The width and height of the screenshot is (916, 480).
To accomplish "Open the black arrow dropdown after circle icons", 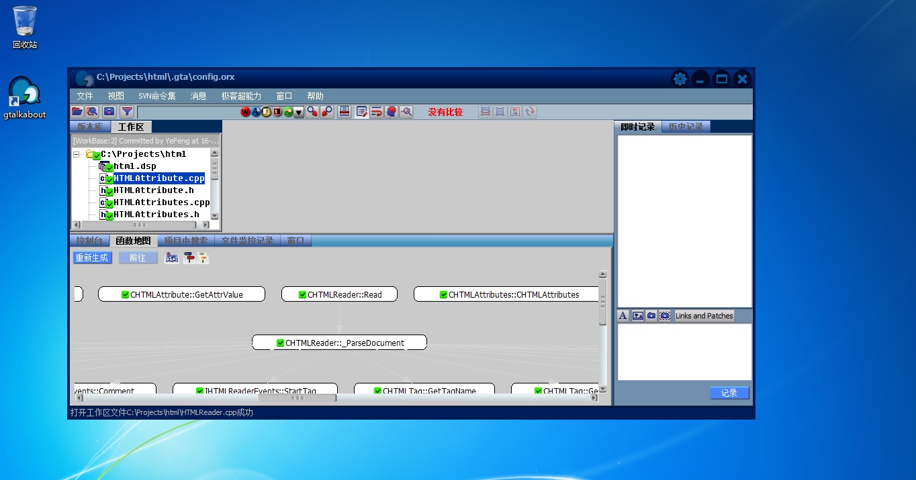I will coord(299,112).
